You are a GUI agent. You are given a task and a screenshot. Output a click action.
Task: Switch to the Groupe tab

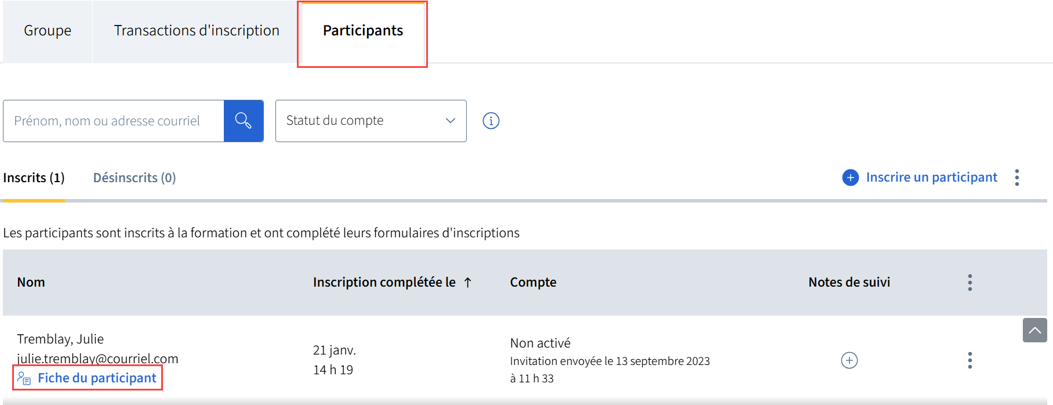click(x=48, y=31)
